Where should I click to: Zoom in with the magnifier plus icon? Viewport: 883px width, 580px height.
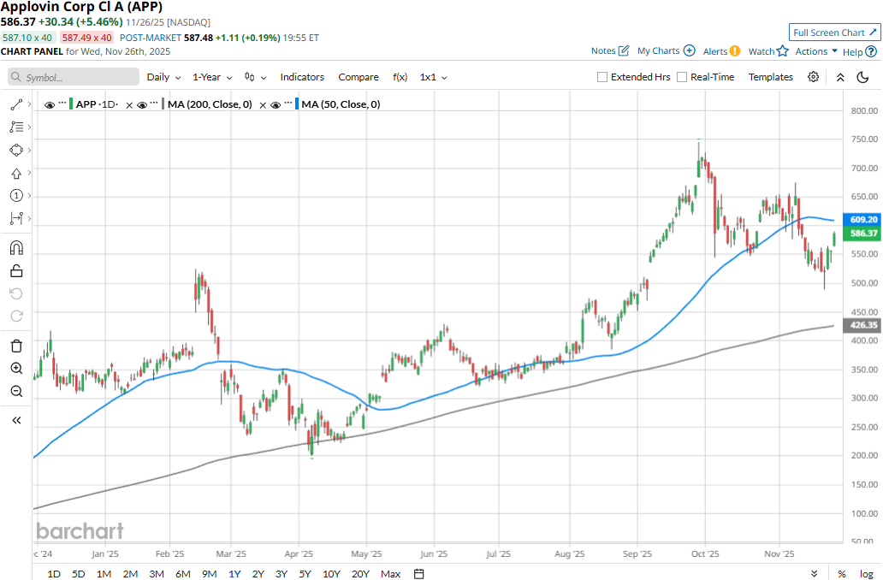pos(15,369)
